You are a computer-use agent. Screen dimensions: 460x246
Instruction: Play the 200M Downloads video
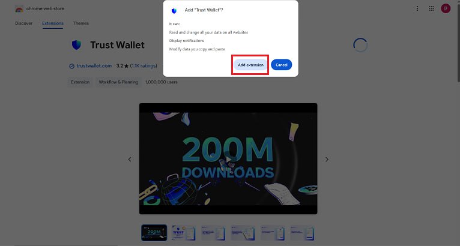click(228, 159)
